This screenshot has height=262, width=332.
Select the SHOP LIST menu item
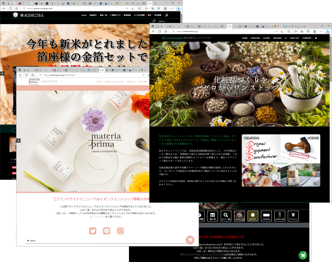click(294, 38)
